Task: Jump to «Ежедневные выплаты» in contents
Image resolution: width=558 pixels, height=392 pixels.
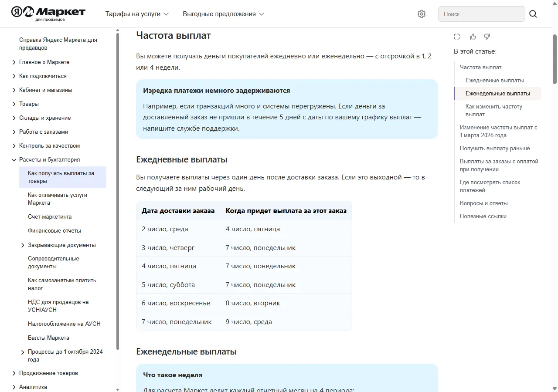Action: pos(495,81)
